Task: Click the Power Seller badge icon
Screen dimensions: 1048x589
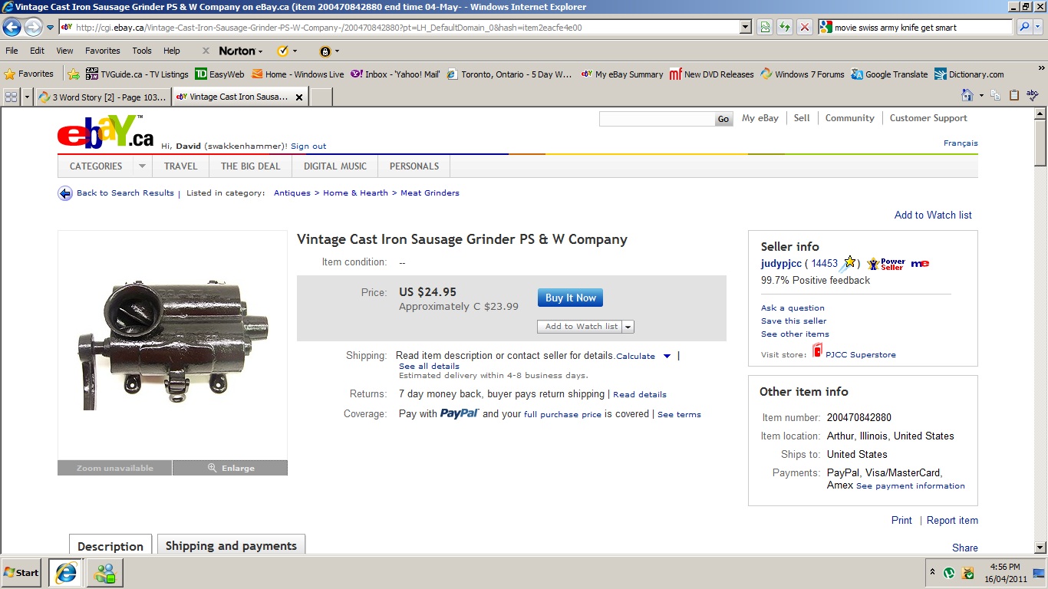Action: [x=886, y=264]
